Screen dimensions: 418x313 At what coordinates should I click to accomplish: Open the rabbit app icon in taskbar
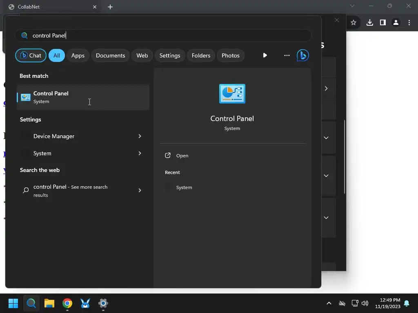pos(85,303)
